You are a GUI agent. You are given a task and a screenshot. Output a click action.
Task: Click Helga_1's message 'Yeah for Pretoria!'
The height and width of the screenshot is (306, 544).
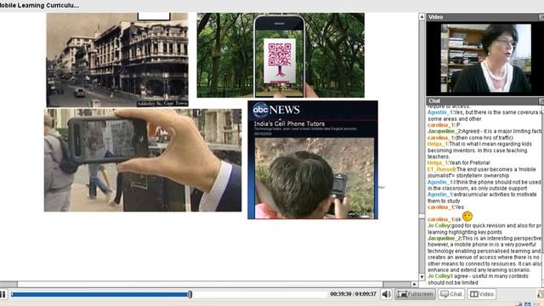[x=459, y=162]
